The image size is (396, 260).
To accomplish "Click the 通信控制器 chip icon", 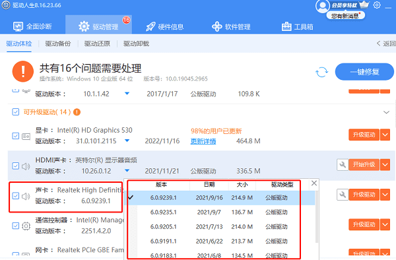I will tap(26, 226).
